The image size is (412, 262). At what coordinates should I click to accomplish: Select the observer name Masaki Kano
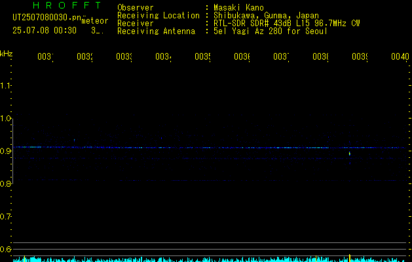(x=238, y=8)
